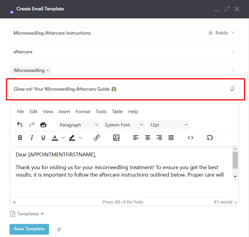Close the Create Email Template dialog

237,9
